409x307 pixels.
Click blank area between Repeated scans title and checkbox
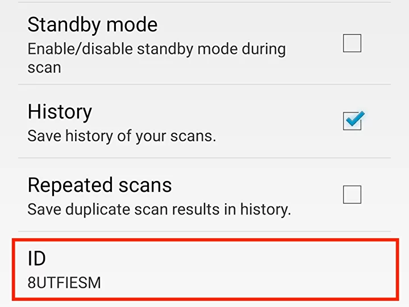point(256,185)
